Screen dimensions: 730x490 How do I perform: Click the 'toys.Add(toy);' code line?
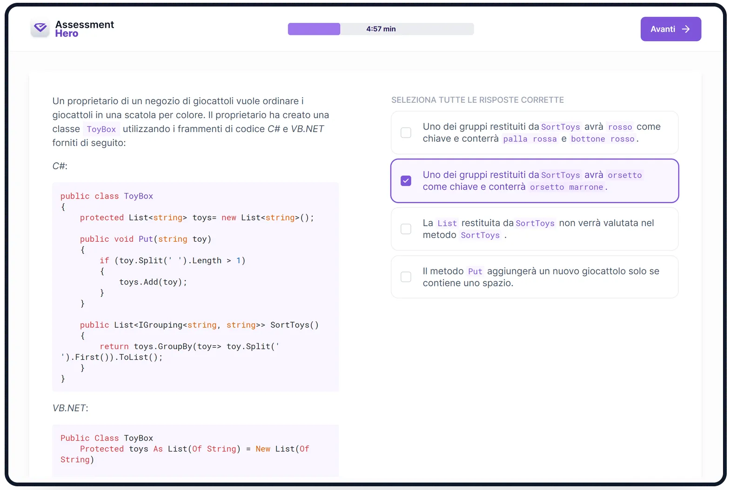click(x=153, y=282)
